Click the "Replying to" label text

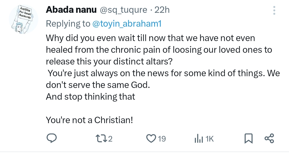(68, 24)
